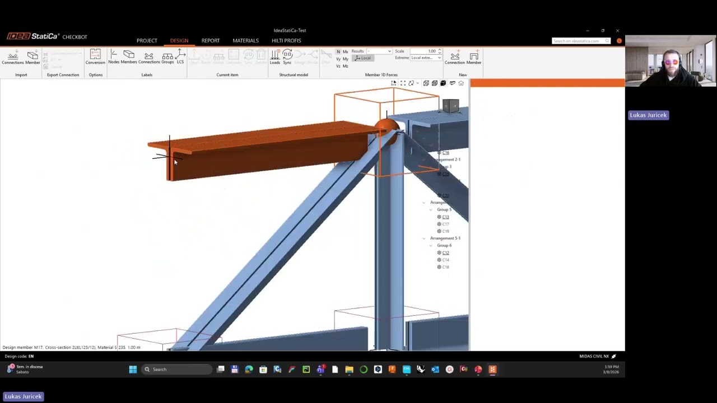
Task: Switch to the DESIGN tab
Action: (x=179, y=41)
